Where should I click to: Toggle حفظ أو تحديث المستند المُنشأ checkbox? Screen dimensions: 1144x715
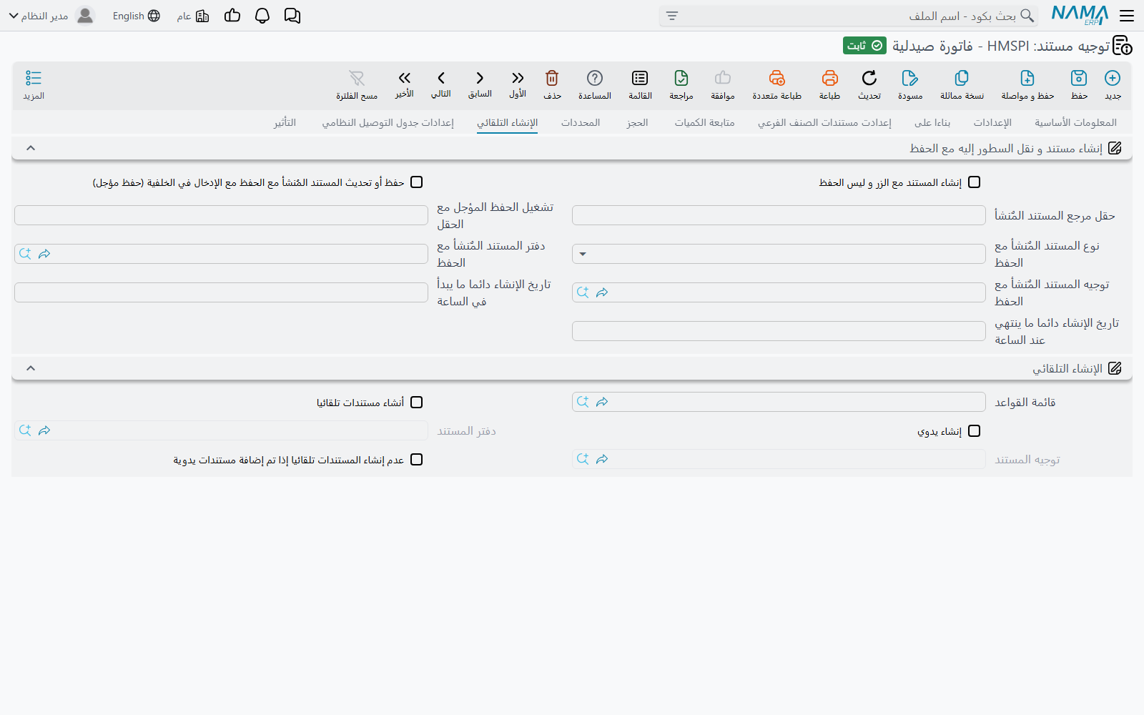click(417, 182)
